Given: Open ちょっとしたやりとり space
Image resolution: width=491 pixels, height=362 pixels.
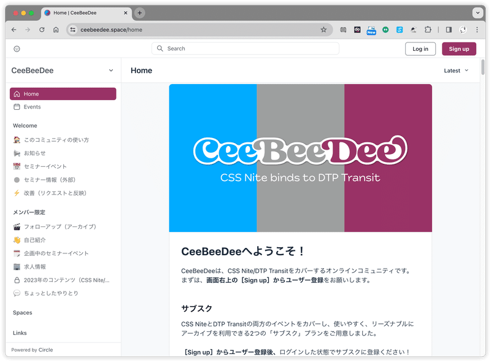Looking at the screenshot, I should click(x=63, y=293).
